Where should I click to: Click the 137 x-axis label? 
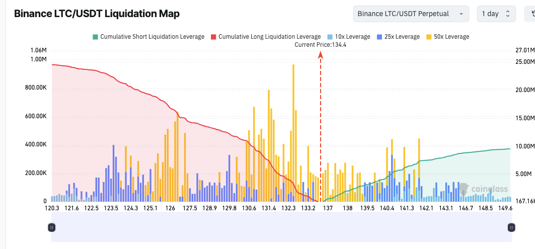(x=328, y=208)
